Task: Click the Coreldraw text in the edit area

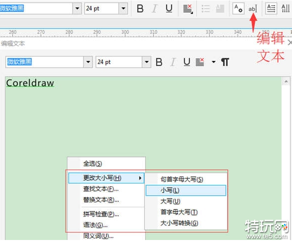Action: click(x=30, y=83)
